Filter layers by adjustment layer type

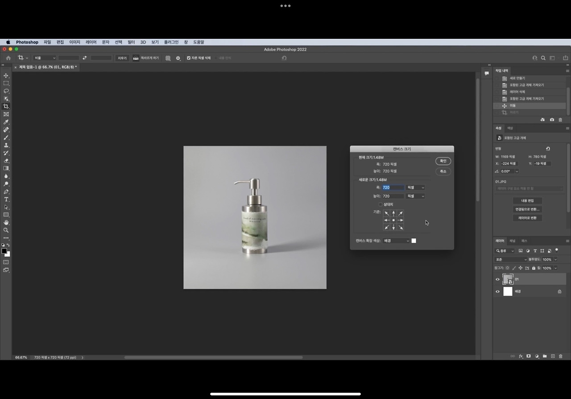528,251
